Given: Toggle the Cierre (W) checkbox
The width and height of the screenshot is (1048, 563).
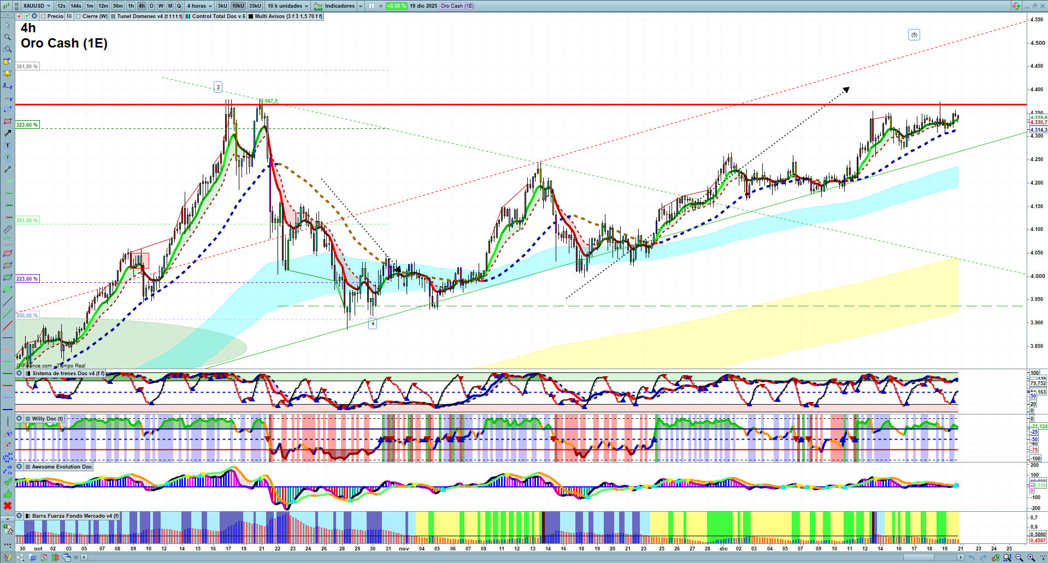Looking at the screenshot, I should pyautogui.click(x=79, y=16).
